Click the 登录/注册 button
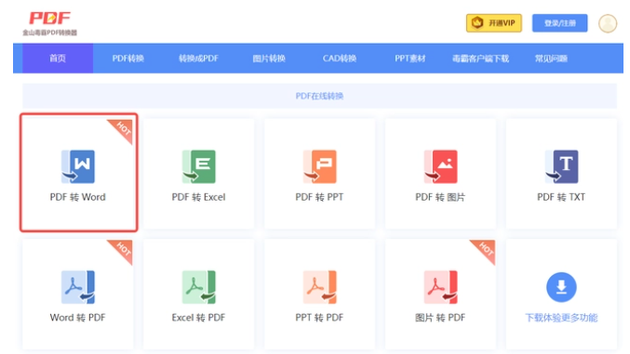 point(559,23)
